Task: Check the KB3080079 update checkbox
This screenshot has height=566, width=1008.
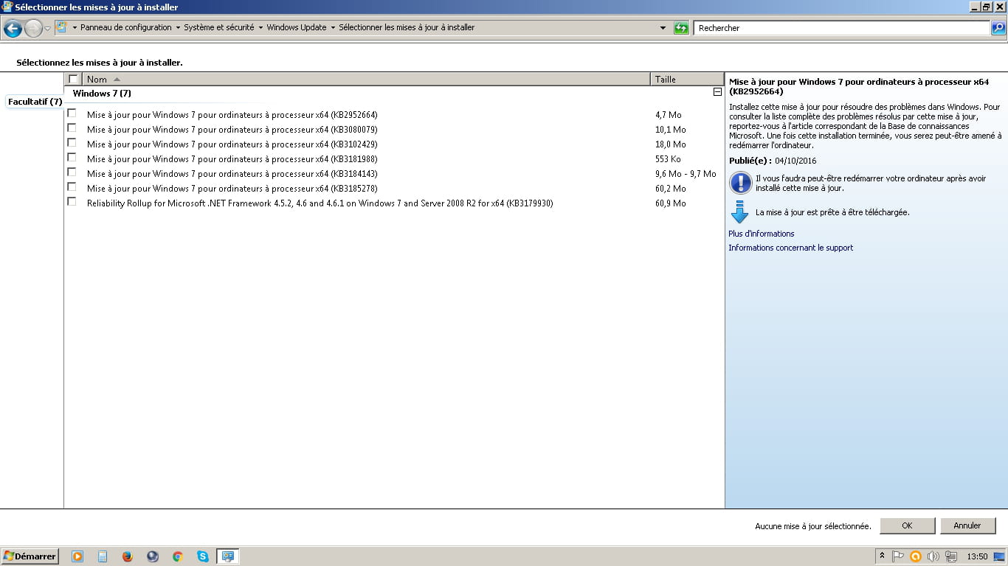Action: 72,128
